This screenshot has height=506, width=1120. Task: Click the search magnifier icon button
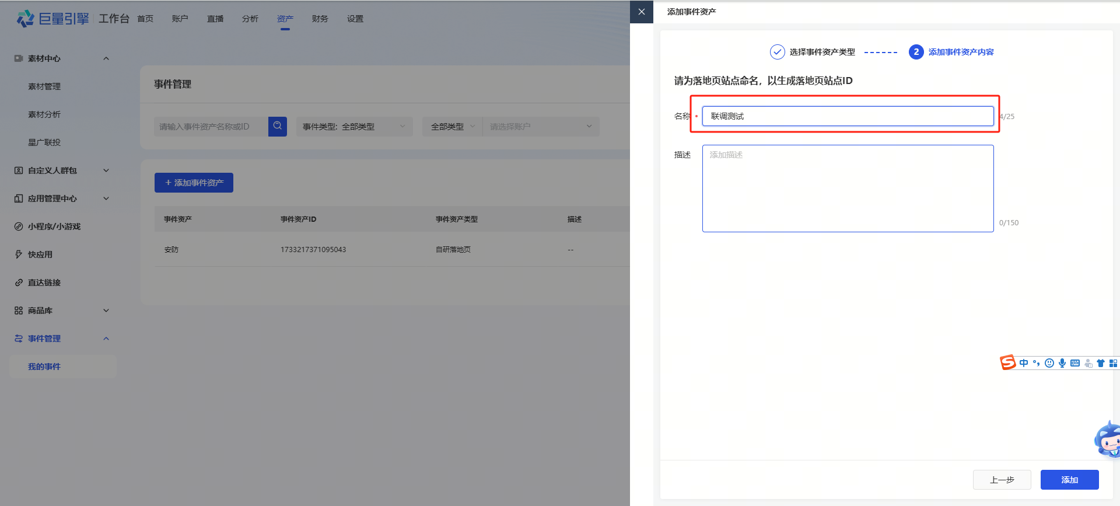(x=278, y=126)
